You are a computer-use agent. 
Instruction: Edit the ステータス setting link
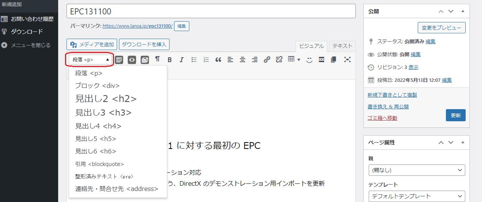click(x=431, y=42)
